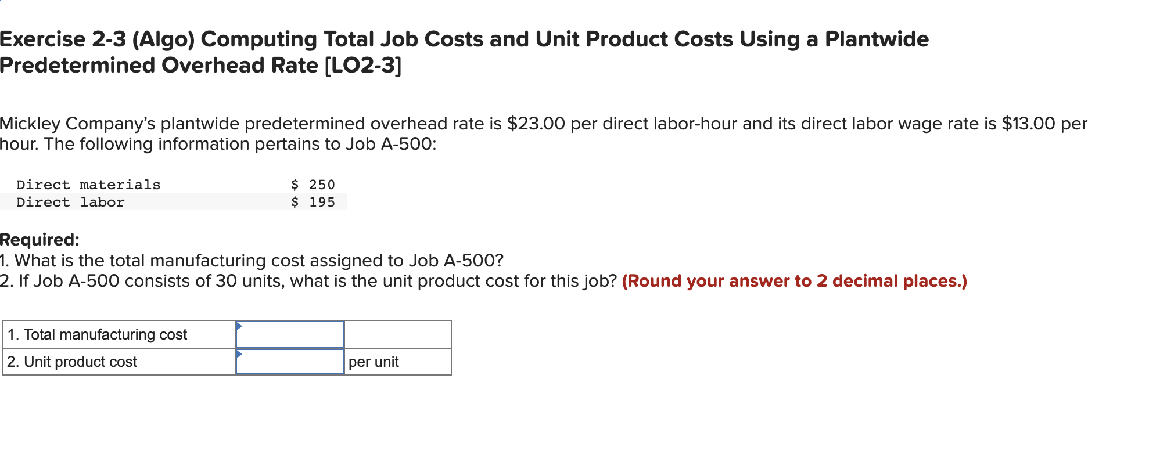
Task: Select the '$ 195' value for Direct labor
Action: pyautogui.click(x=313, y=202)
